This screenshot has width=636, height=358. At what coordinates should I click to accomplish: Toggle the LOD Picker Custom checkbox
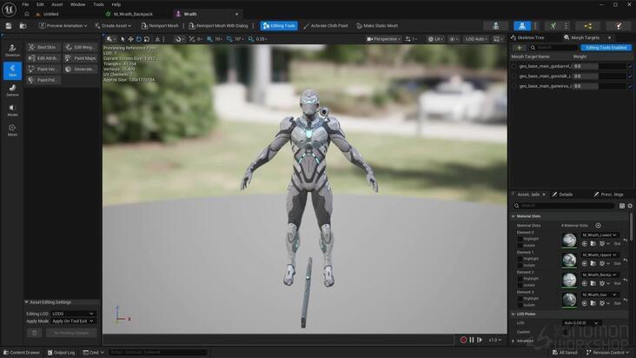pos(565,332)
